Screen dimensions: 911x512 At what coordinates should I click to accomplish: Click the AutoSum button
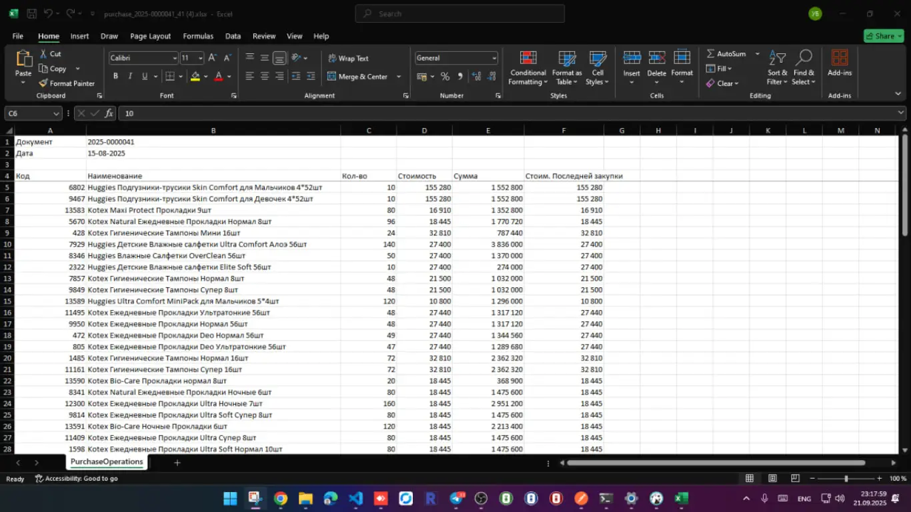[x=726, y=54]
